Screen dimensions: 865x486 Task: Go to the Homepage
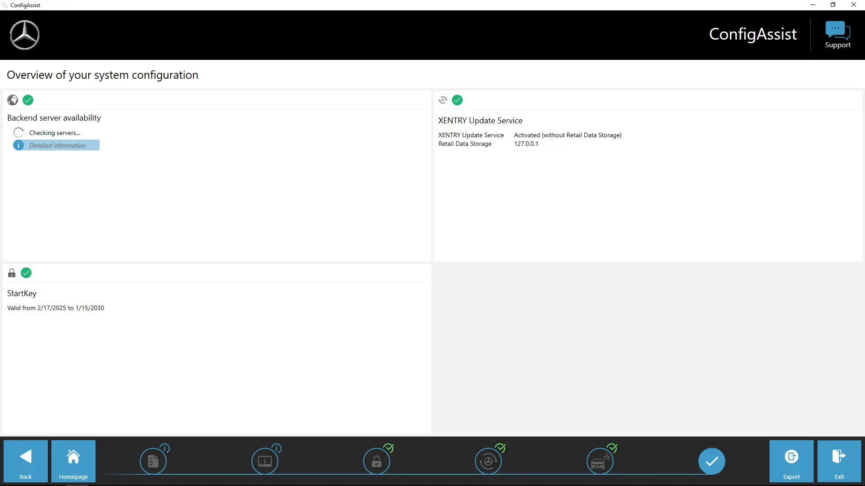click(x=73, y=461)
